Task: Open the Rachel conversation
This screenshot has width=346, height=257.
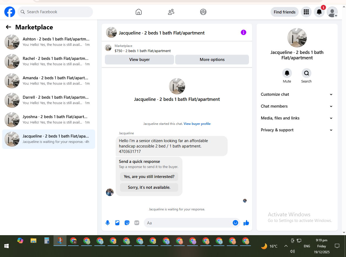Action: click(x=49, y=61)
